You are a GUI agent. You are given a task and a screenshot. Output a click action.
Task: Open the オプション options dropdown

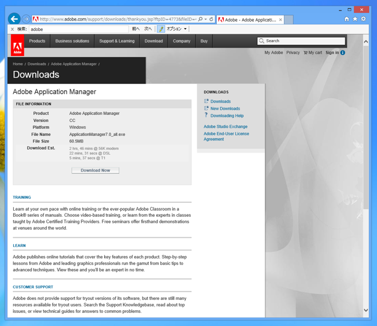(176, 29)
